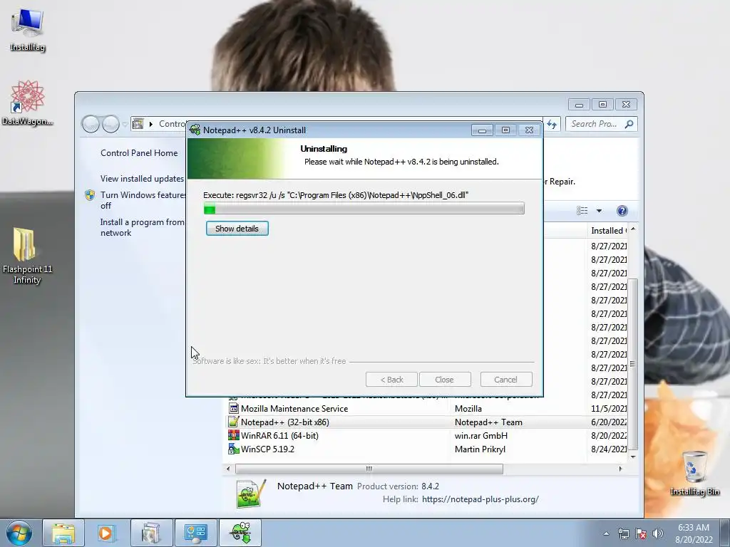Open the blue Help question mark icon
Screen dimensions: 730x547
coord(622,211)
